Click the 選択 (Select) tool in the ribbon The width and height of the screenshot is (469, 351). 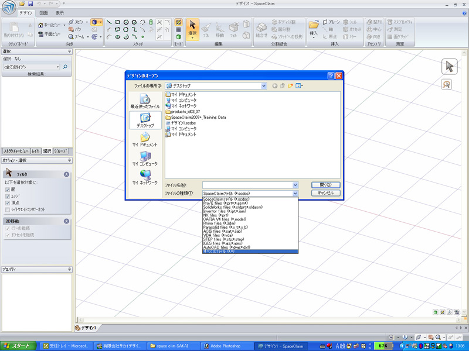192,28
